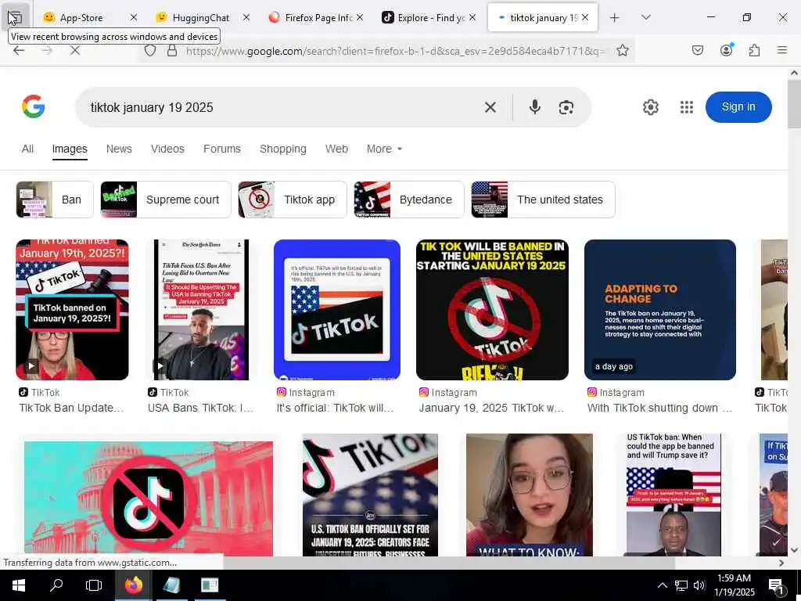Screen dimensions: 801x601
Task: Open the Extensions puzzle icon
Action: coord(754,50)
